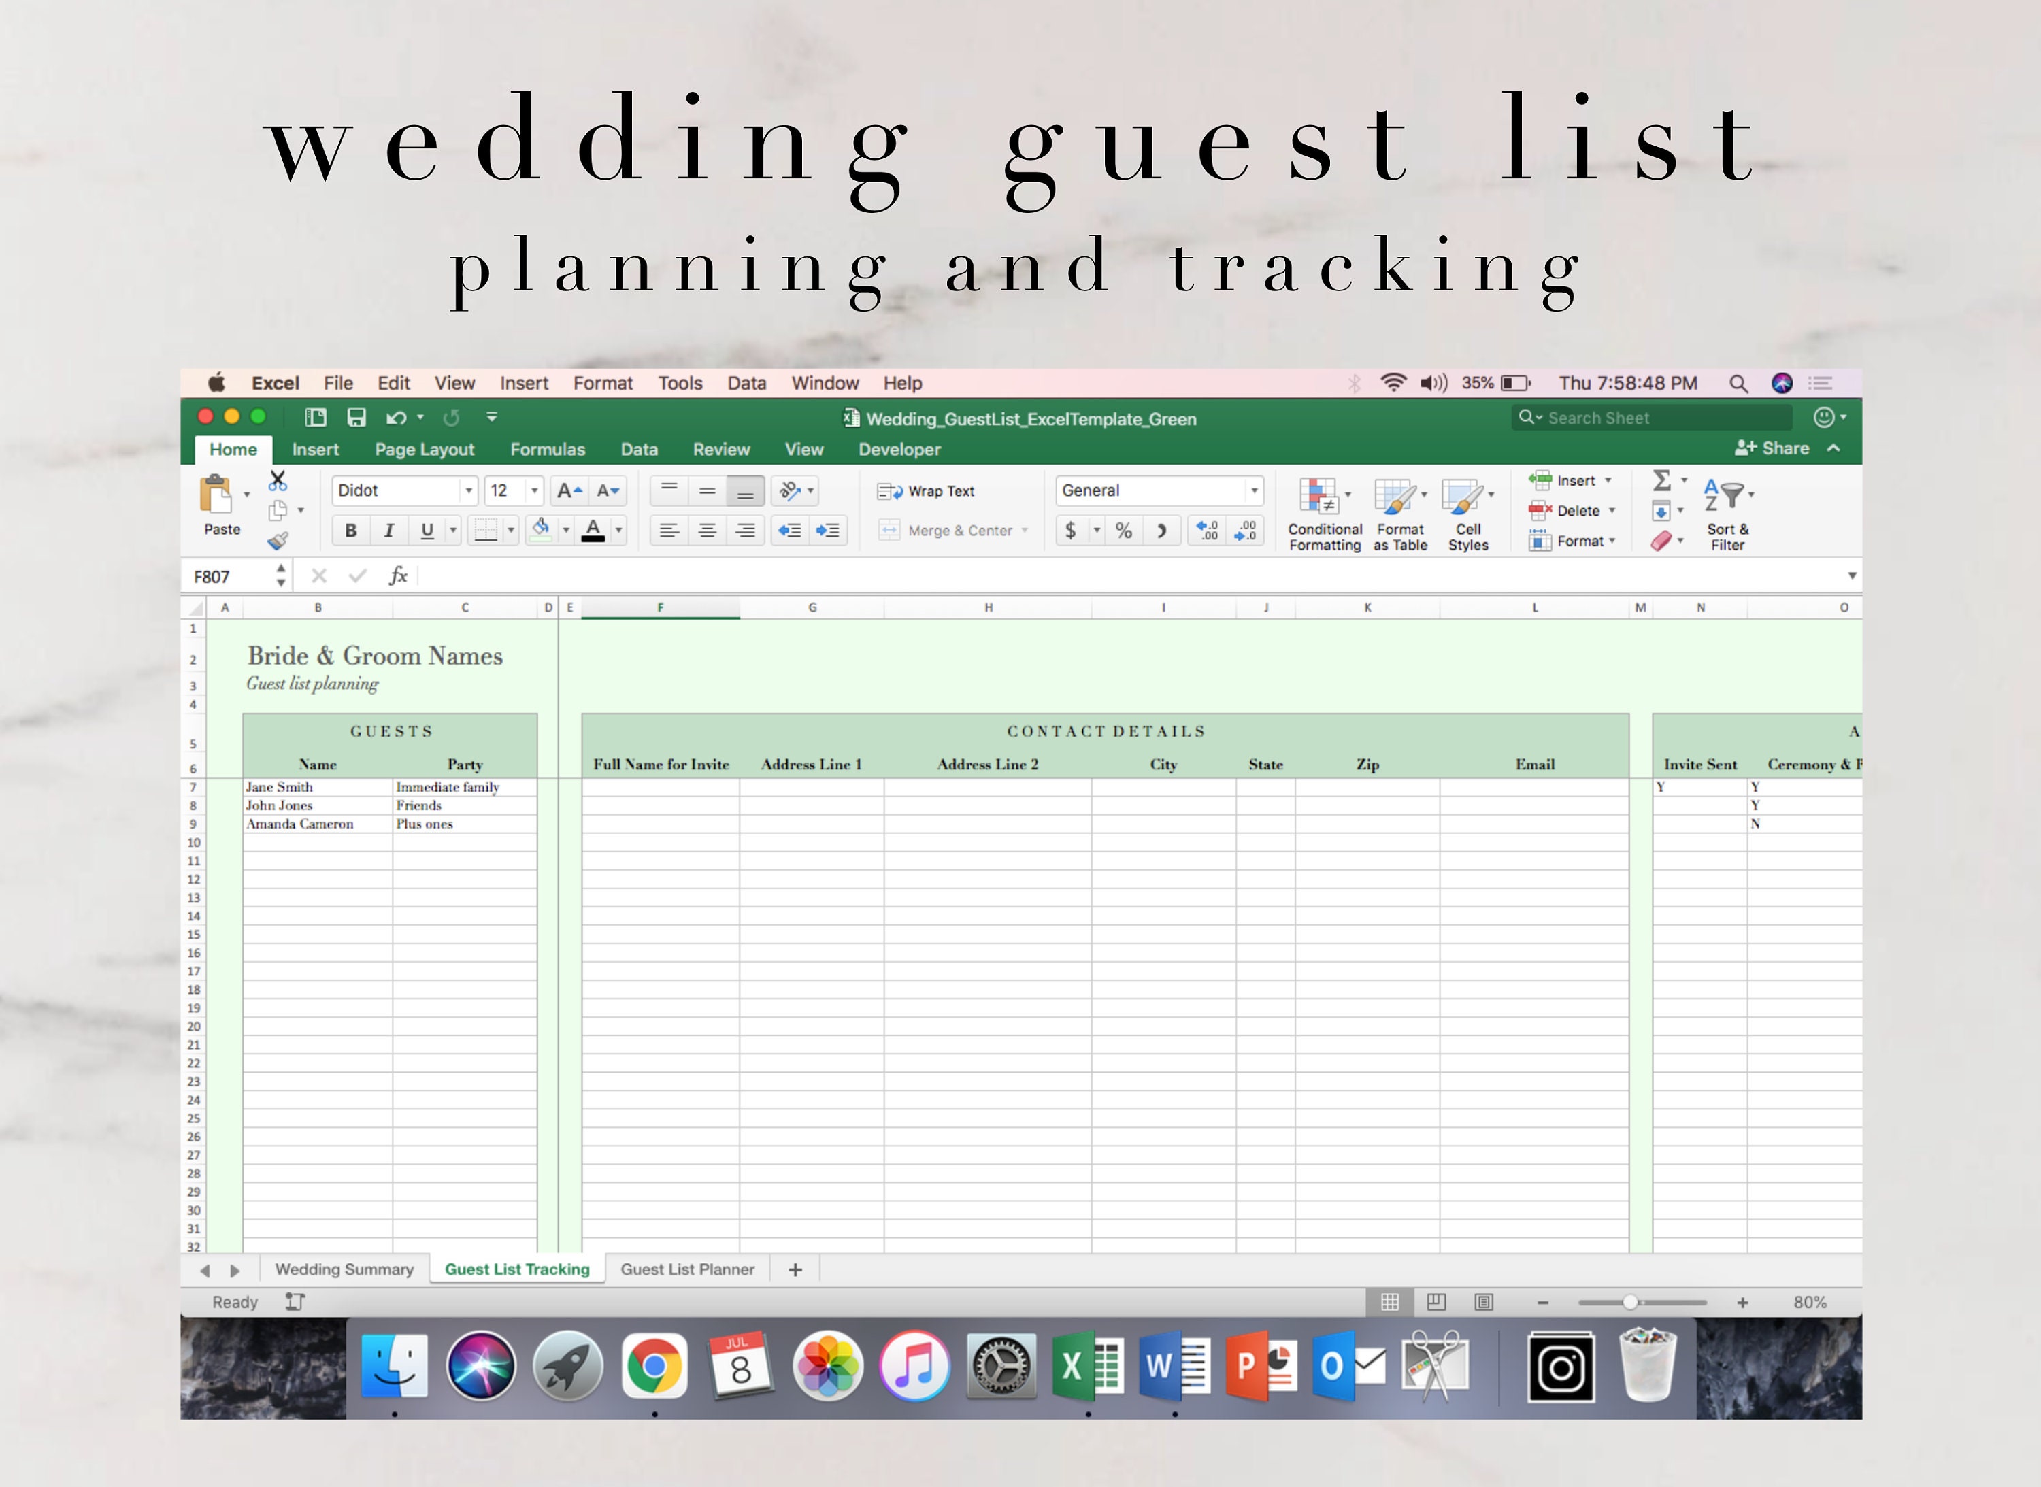The image size is (2041, 1487).
Task: Toggle bold formatting
Action: (350, 530)
